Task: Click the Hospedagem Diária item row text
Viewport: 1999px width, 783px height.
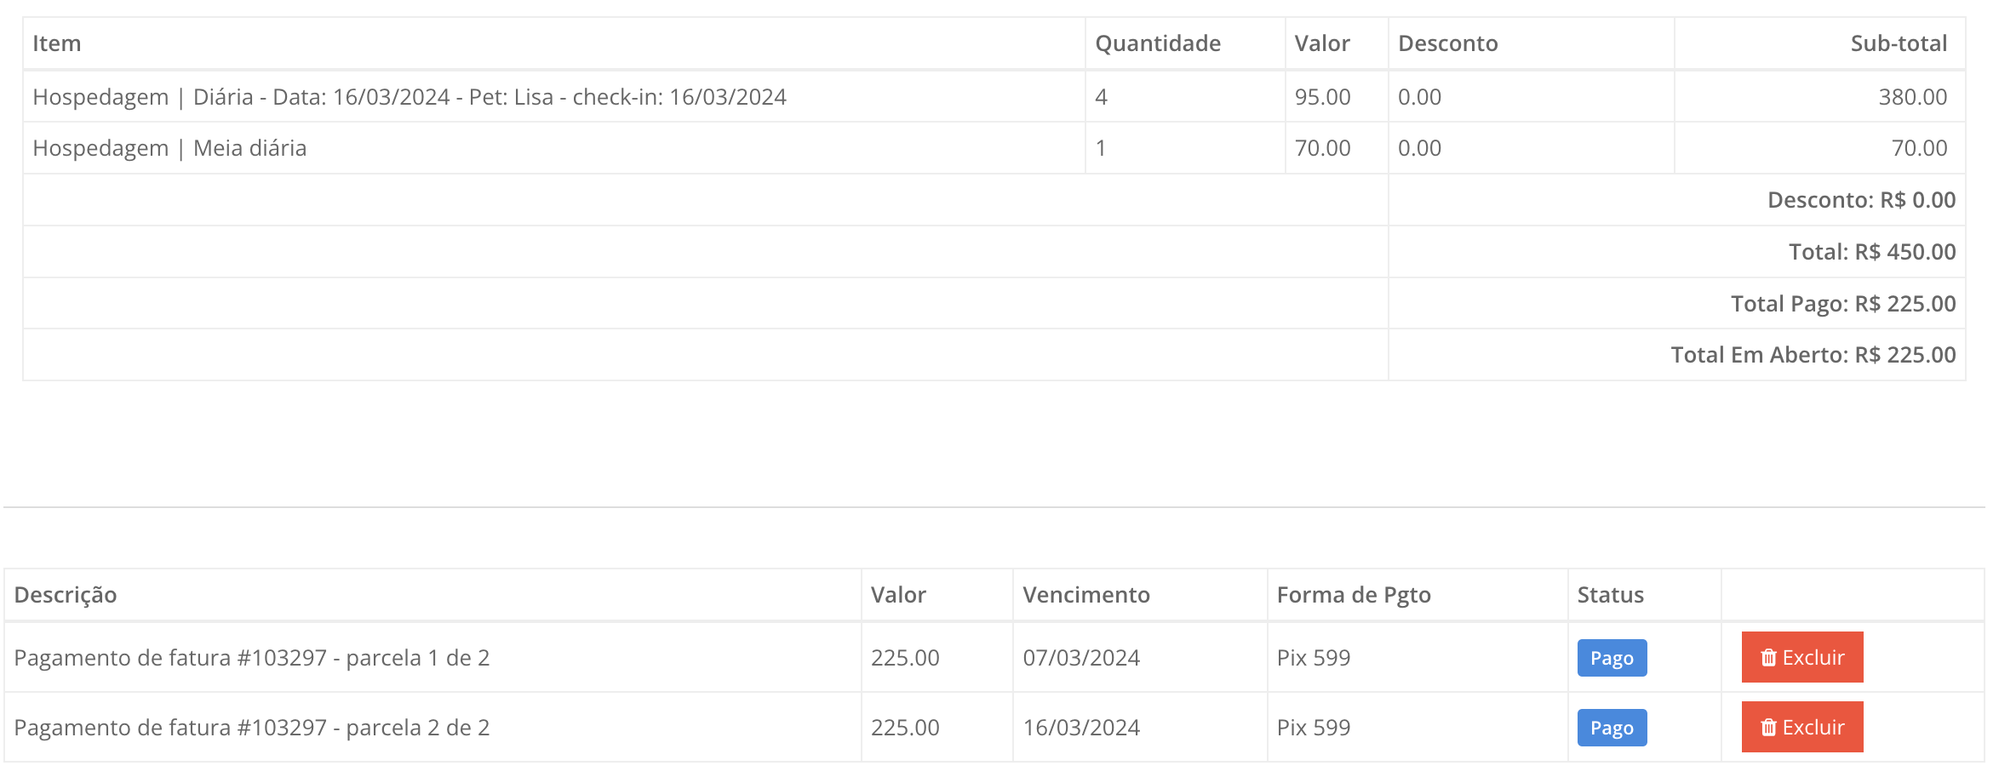Action: [x=409, y=97]
